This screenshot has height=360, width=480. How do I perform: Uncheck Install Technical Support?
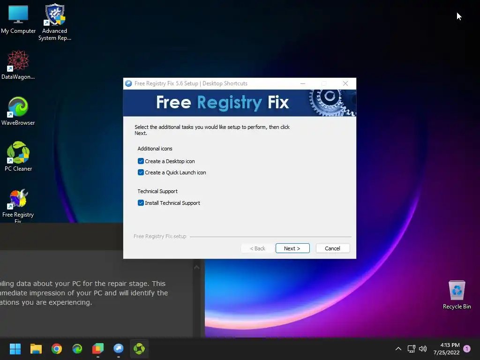pos(141,203)
